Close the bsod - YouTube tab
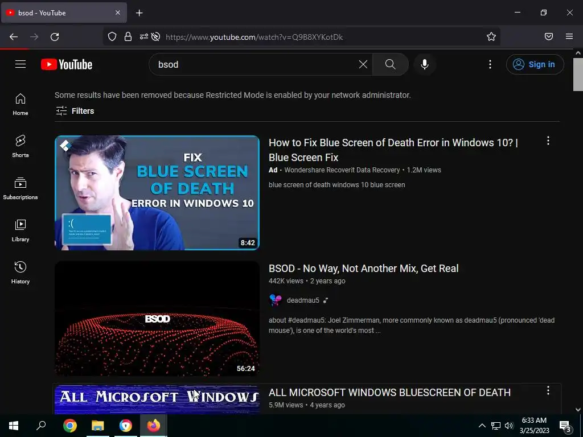This screenshot has height=437, width=583. click(117, 13)
